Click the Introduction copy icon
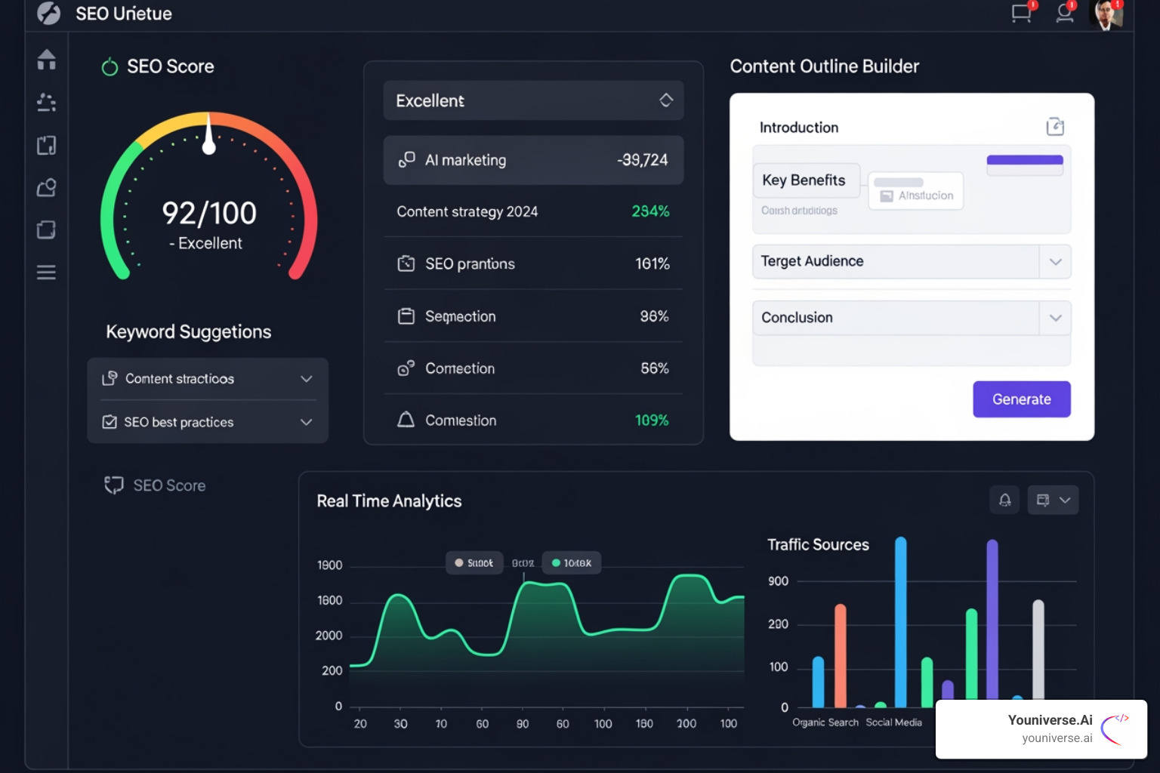Viewport: 1160px width, 773px height. tap(1055, 127)
